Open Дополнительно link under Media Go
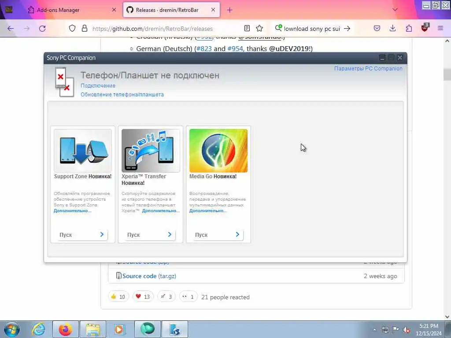Screen dimensions: 451x338 pyautogui.click(x=208, y=211)
